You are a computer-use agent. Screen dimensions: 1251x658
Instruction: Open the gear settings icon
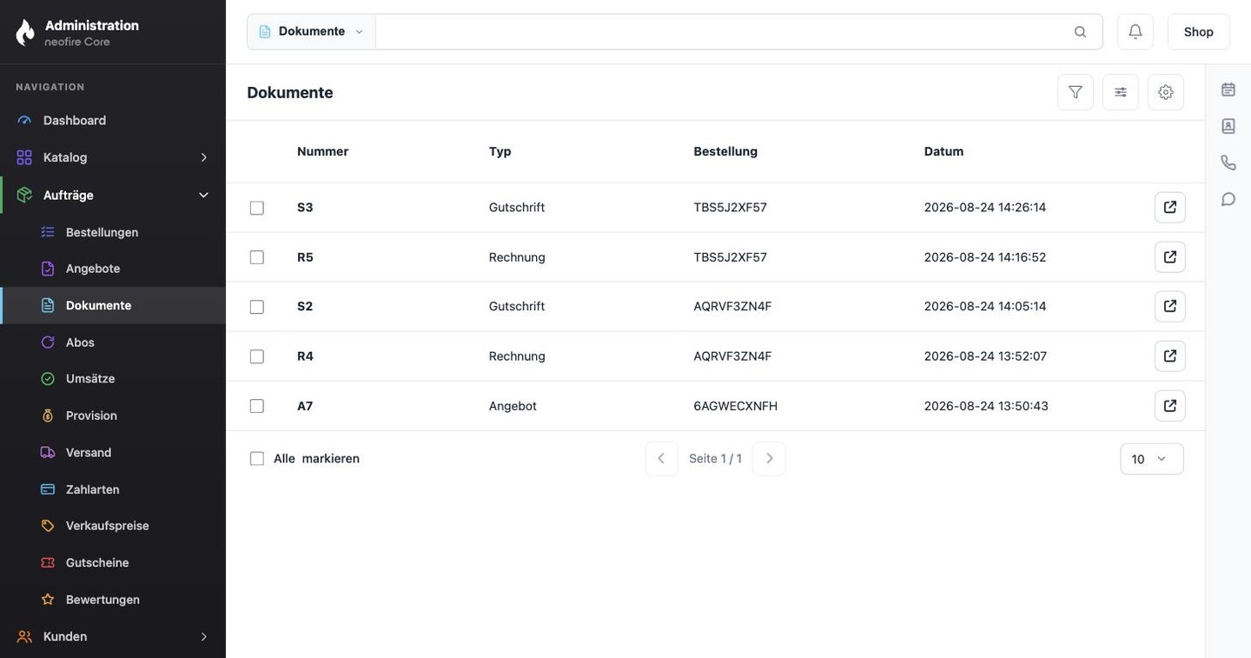1166,92
